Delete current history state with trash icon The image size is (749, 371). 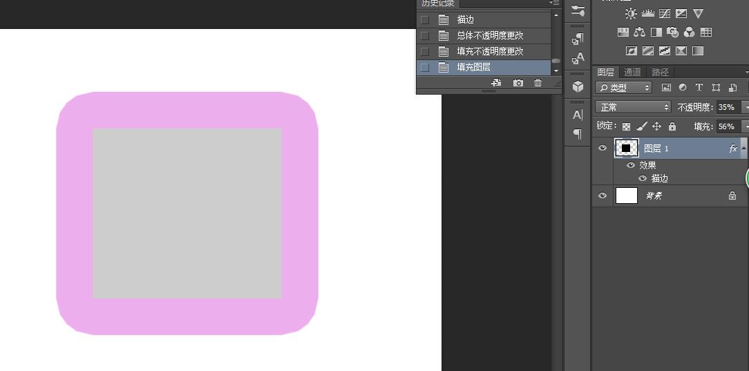pos(538,83)
